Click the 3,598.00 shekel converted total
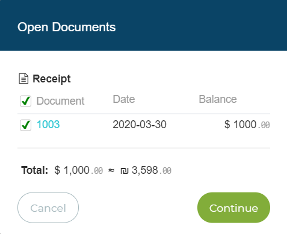The height and width of the screenshot is (234, 287). 152,170
